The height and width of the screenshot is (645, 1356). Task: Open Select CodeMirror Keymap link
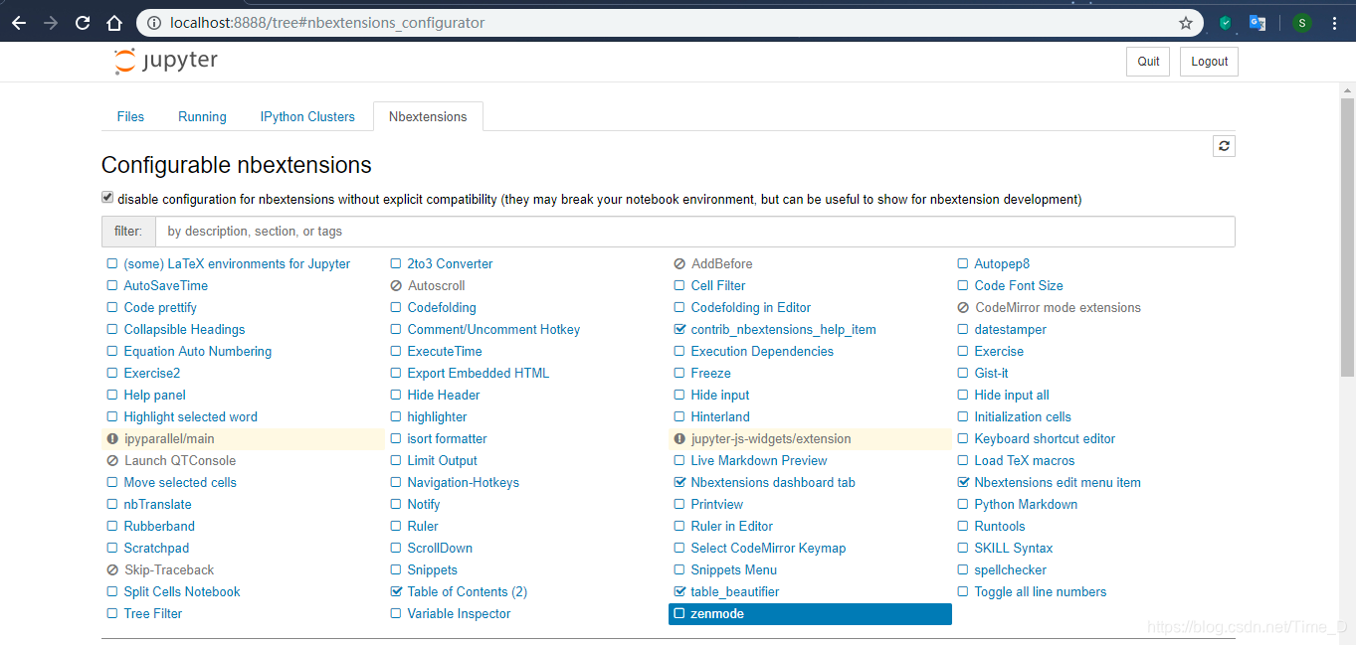coord(768,548)
